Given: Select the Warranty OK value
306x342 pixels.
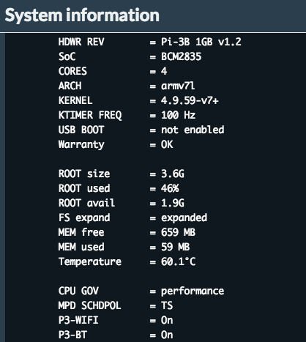Looking at the screenshot, I should tap(167, 144).
